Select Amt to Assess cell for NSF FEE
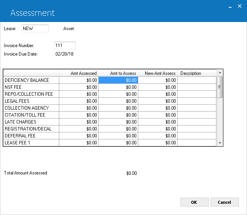 (118, 87)
